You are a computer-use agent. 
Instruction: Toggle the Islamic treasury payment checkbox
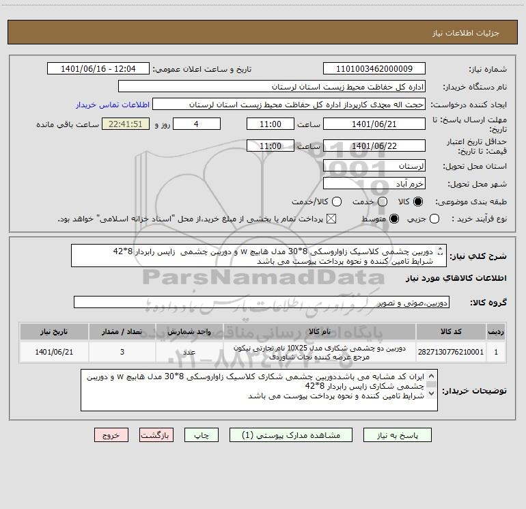[331, 219]
